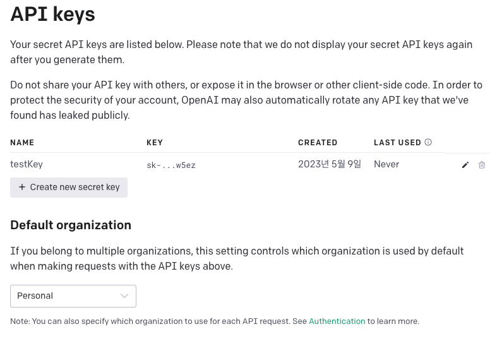Click the CREATED column header
Screen dimensions: 497x341
click(318, 143)
